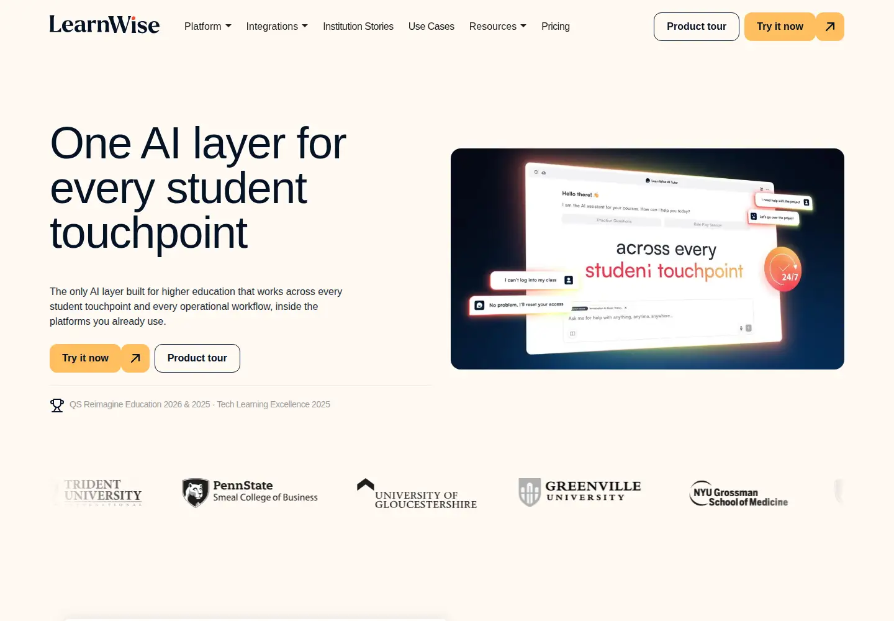The height and width of the screenshot is (621, 894).
Task: Expand the Resources dropdown menu
Action: 498,26
